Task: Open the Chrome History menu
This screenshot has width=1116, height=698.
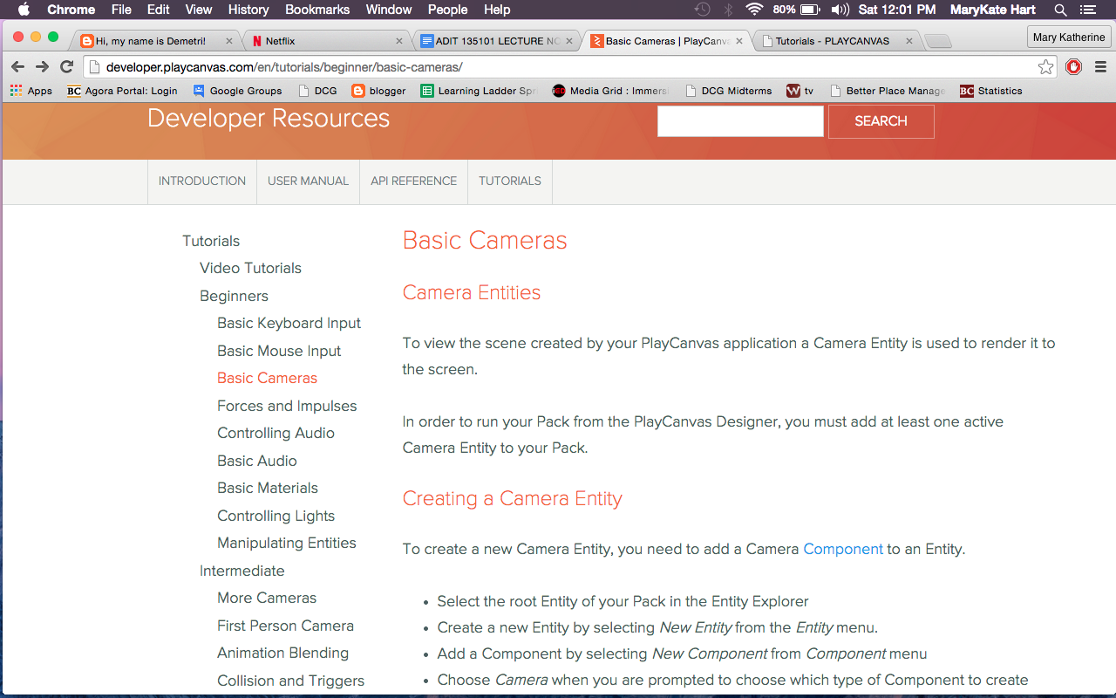Action: (x=248, y=10)
